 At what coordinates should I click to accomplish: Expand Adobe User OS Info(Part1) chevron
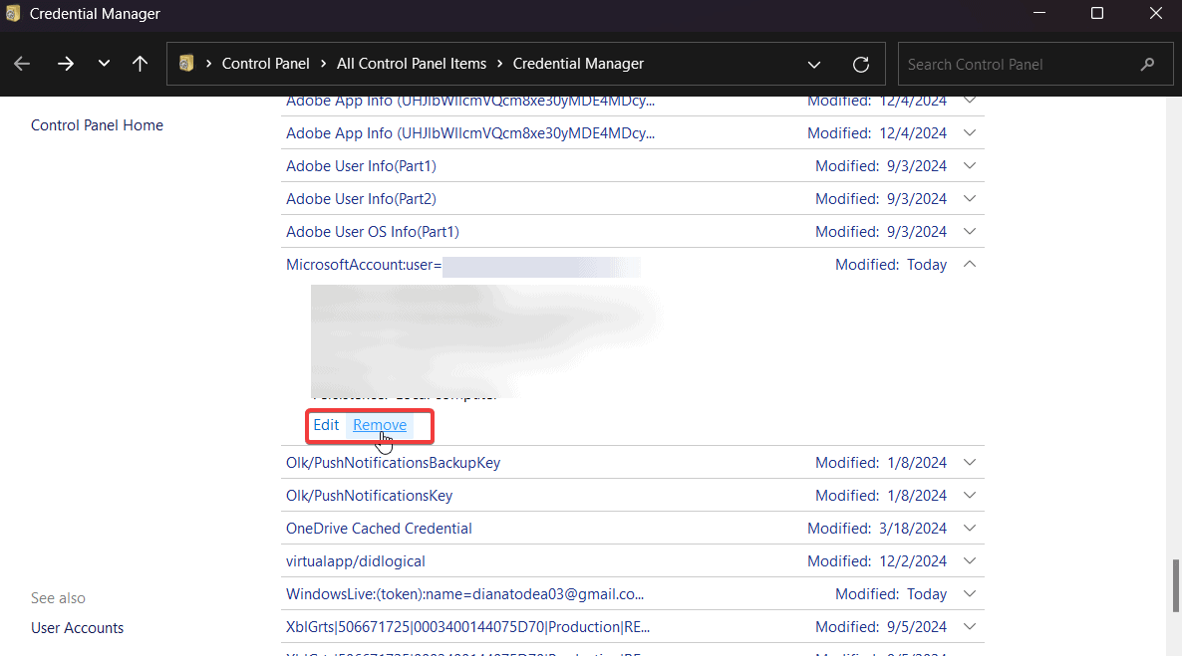(970, 232)
